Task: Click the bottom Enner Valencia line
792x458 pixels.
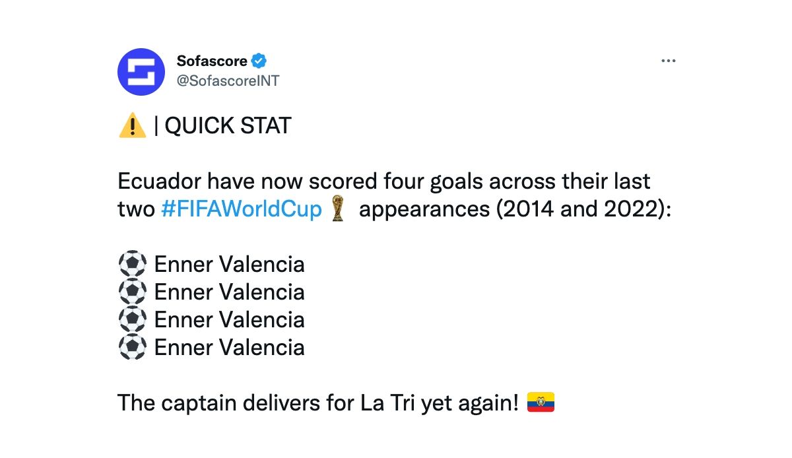Action: (229, 348)
